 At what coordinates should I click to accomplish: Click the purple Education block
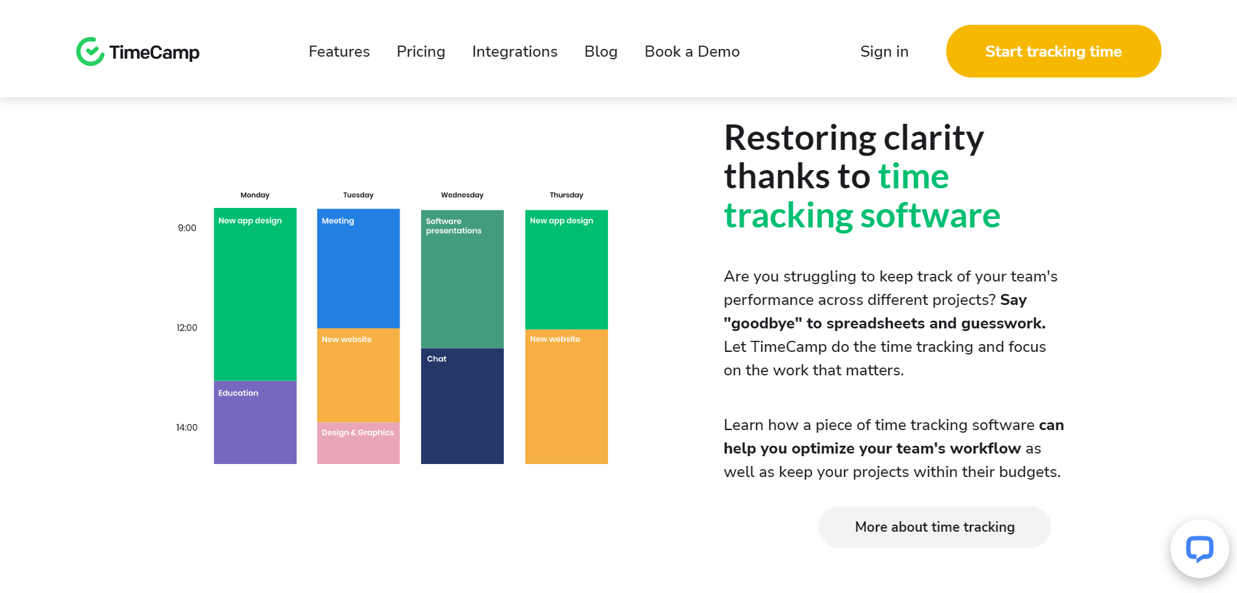click(x=255, y=422)
